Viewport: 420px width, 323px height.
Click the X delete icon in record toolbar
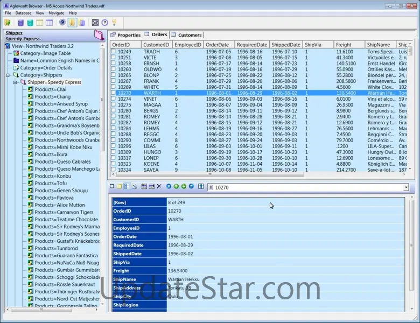click(159, 186)
